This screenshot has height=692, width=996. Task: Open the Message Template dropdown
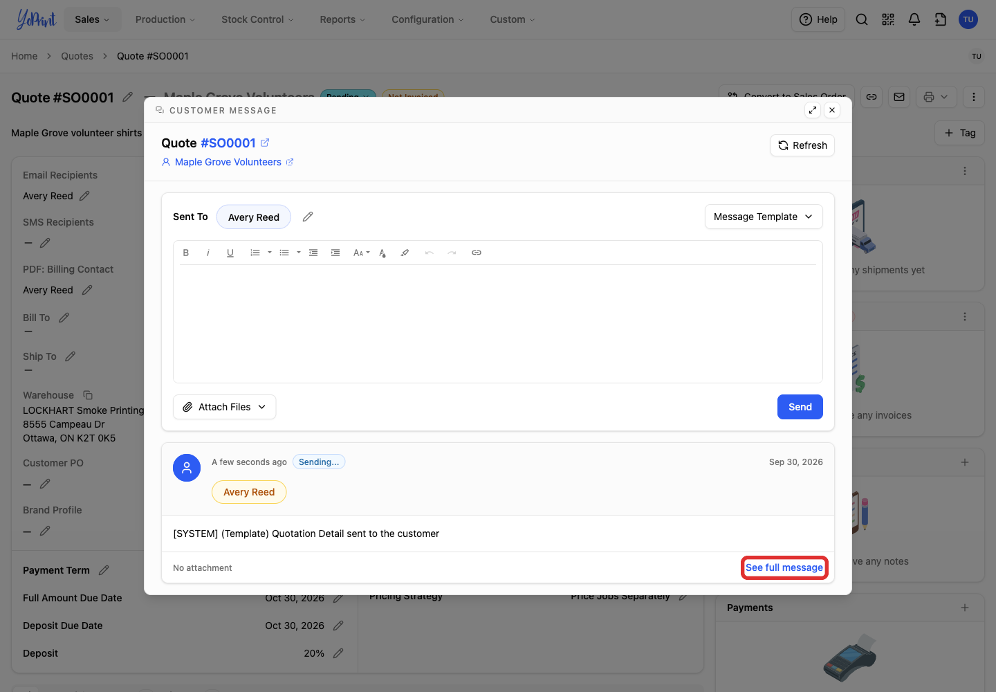[764, 217]
